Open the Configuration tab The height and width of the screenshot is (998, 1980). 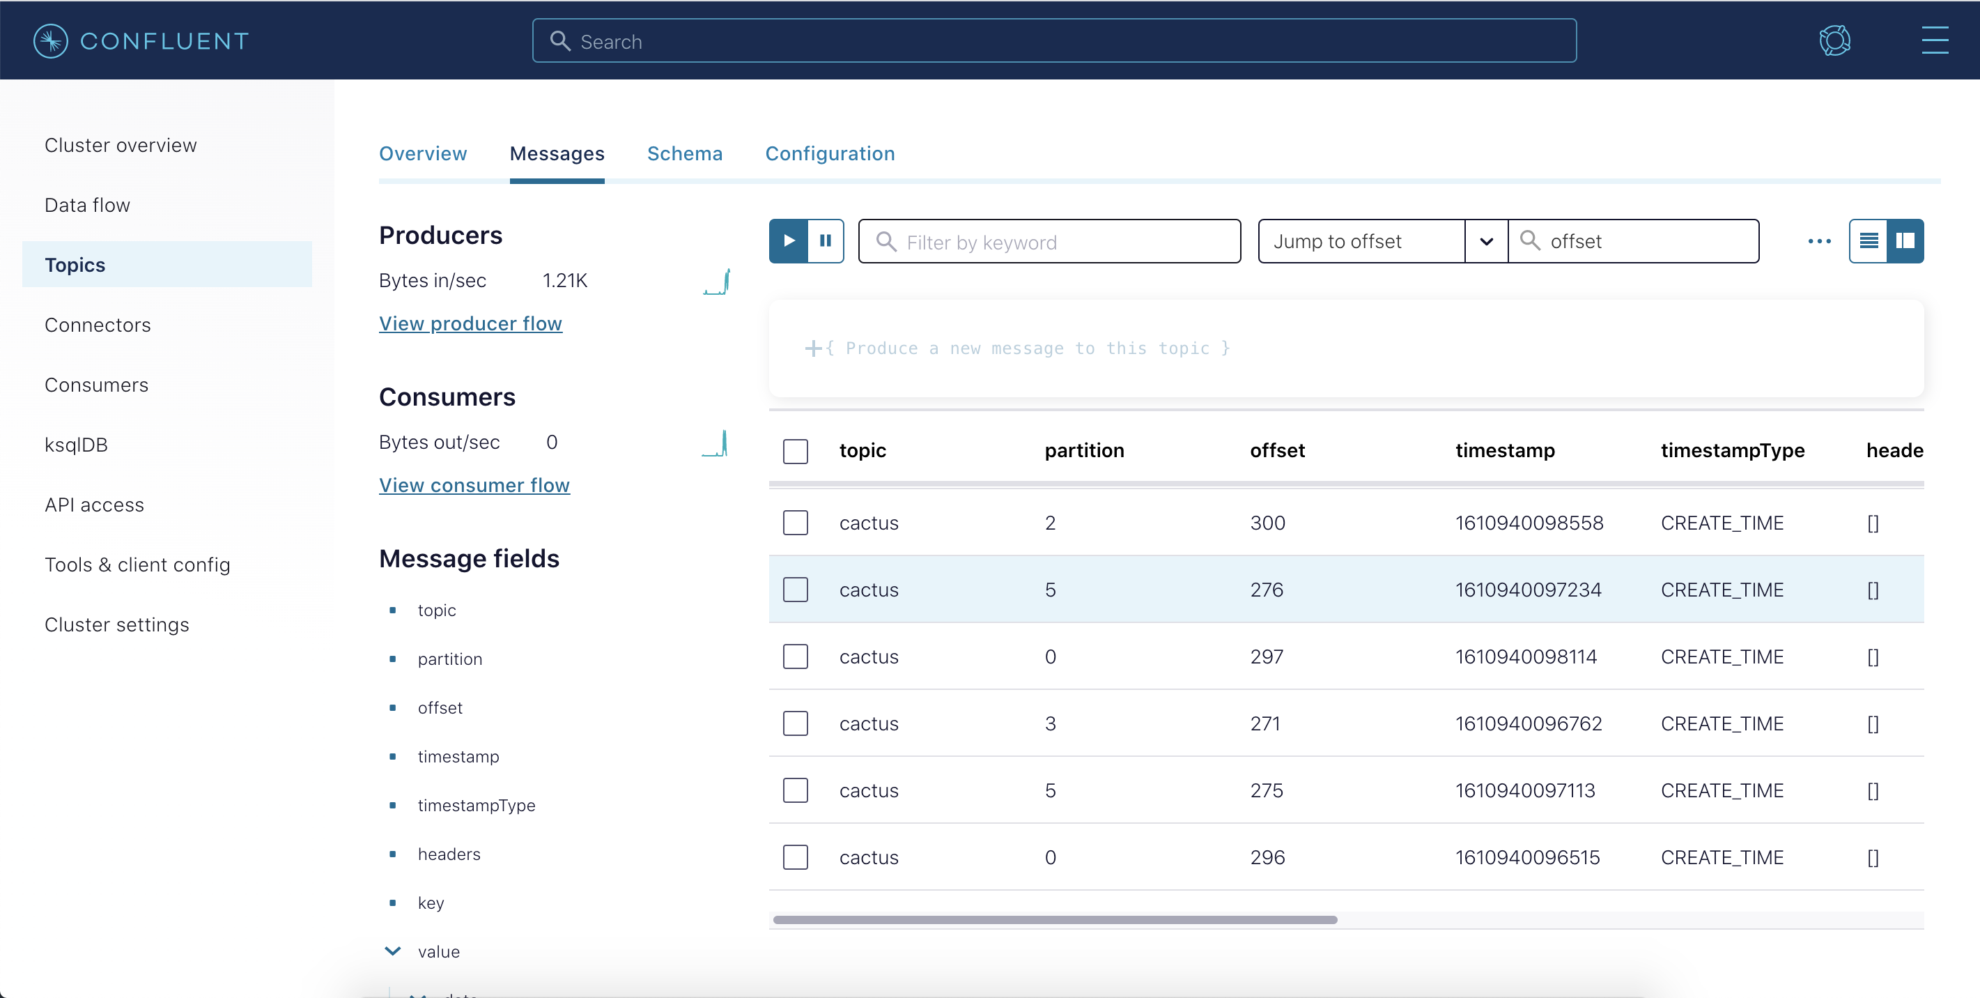tap(829, 154)
